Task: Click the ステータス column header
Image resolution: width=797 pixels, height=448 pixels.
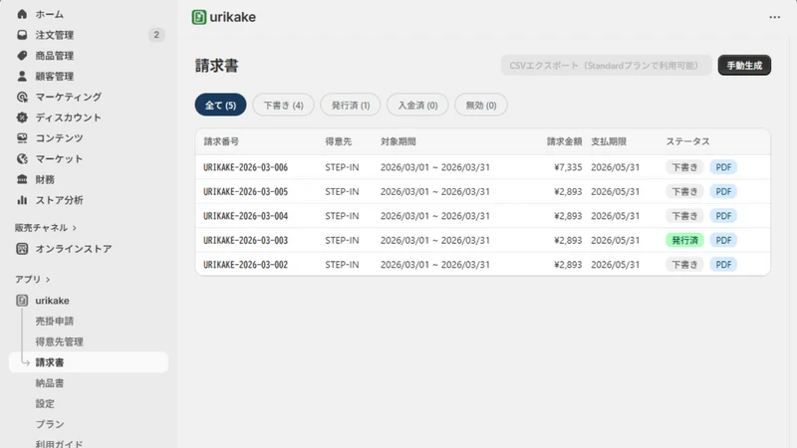Action: pyautogui.click(x=687, y=141)
